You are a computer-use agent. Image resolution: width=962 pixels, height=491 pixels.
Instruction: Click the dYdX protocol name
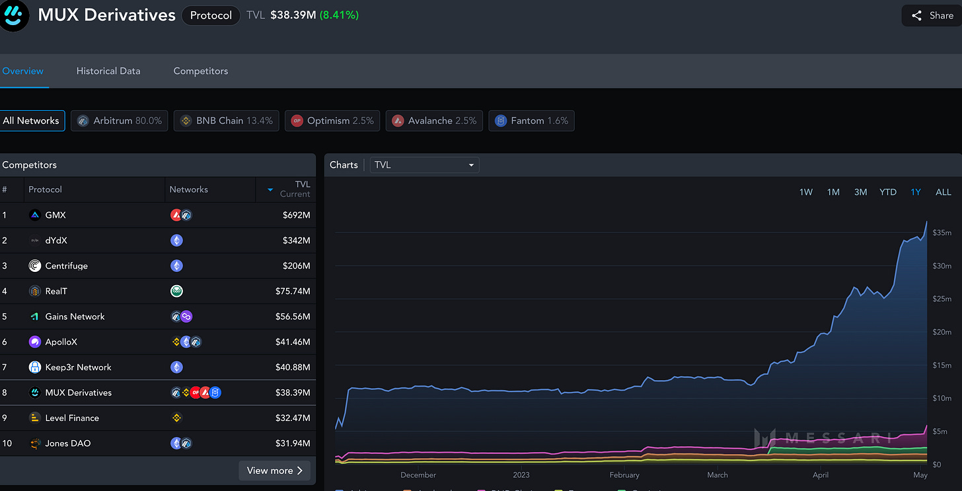[56, 240]
